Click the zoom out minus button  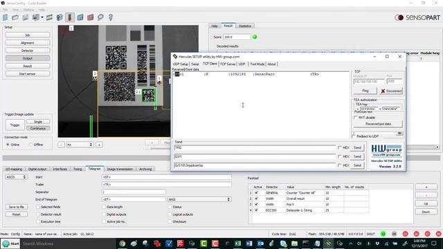(61, 145)
